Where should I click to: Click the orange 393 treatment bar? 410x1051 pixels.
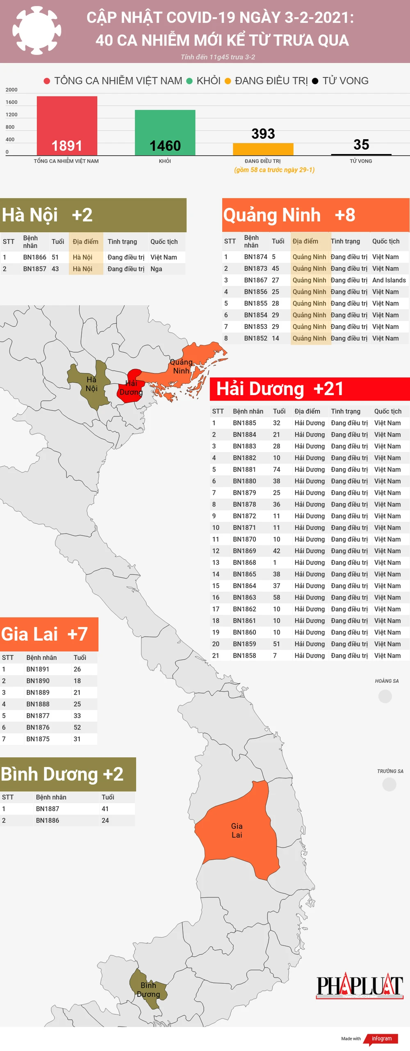pos(263,149)
